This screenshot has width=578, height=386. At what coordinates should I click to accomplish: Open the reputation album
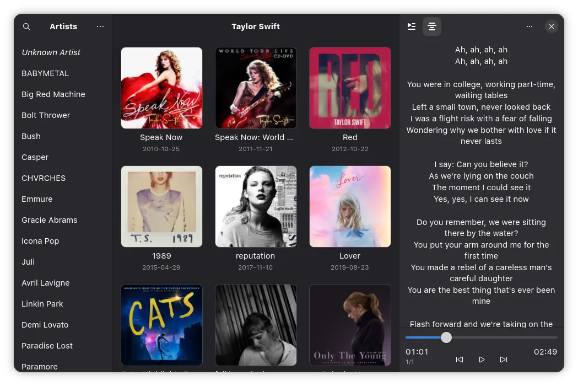[x=256, y=206]
